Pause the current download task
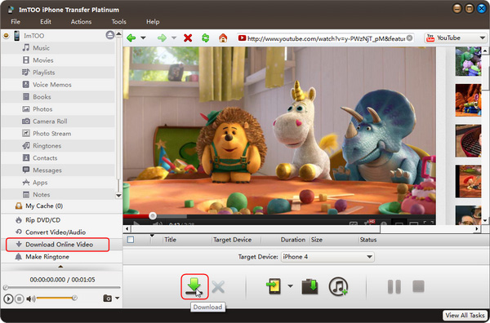The height and width of the screenshot is (323, 490). pyautogui.click(x=394, y=286)
